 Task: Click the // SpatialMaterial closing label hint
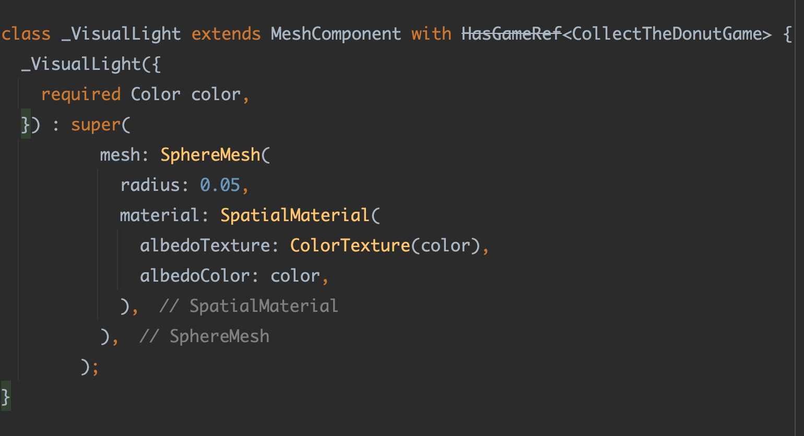click(x=249, y=306)
